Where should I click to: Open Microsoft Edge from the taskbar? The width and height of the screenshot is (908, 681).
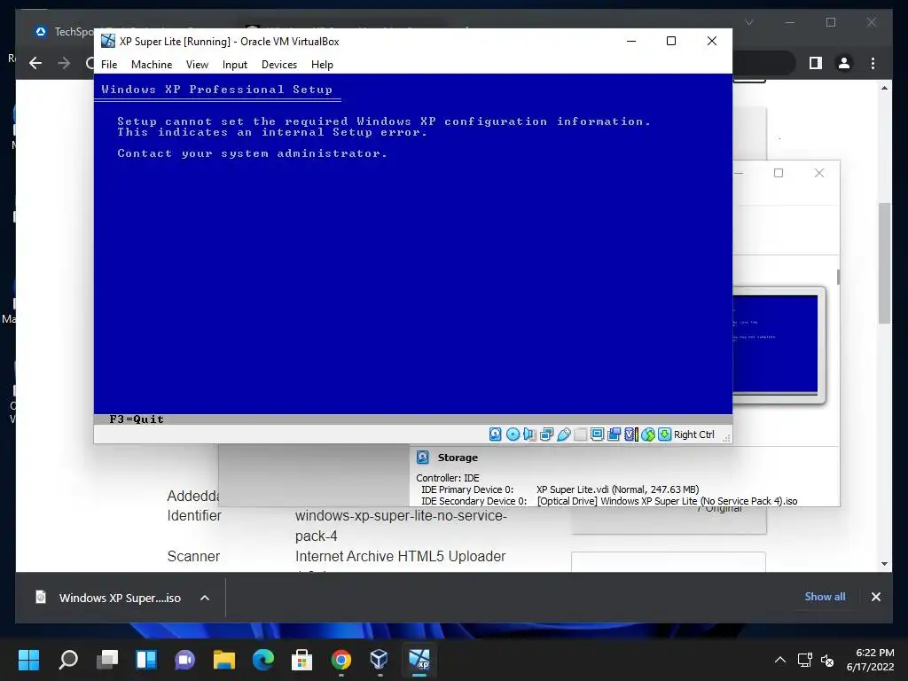click(x=262, y=660)
